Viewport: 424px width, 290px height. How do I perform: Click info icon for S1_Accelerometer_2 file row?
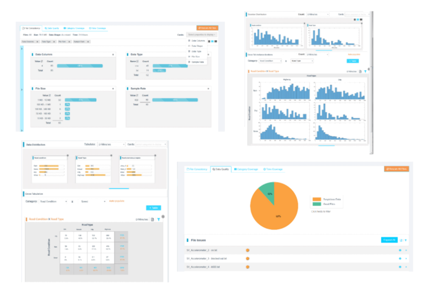[x=400, y=250]
